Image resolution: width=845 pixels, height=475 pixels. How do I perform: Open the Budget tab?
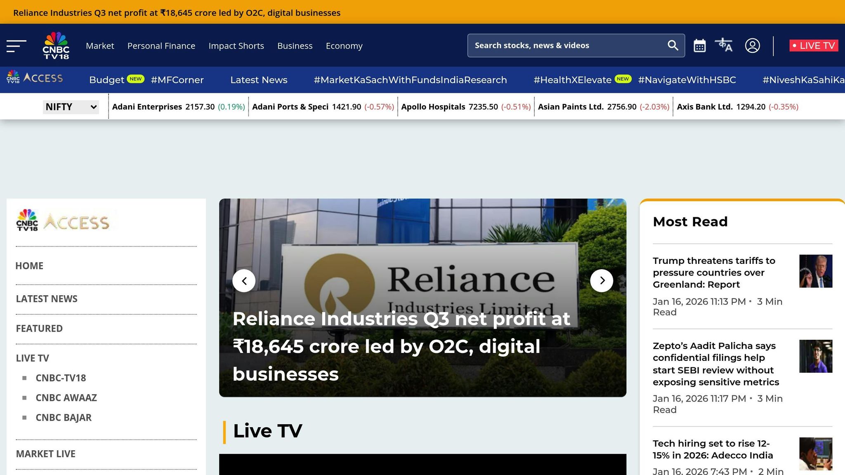click(107, 80)
